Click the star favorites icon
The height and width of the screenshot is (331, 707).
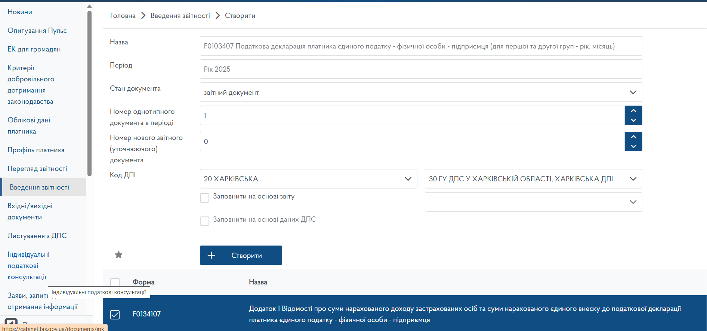[118, 255]
